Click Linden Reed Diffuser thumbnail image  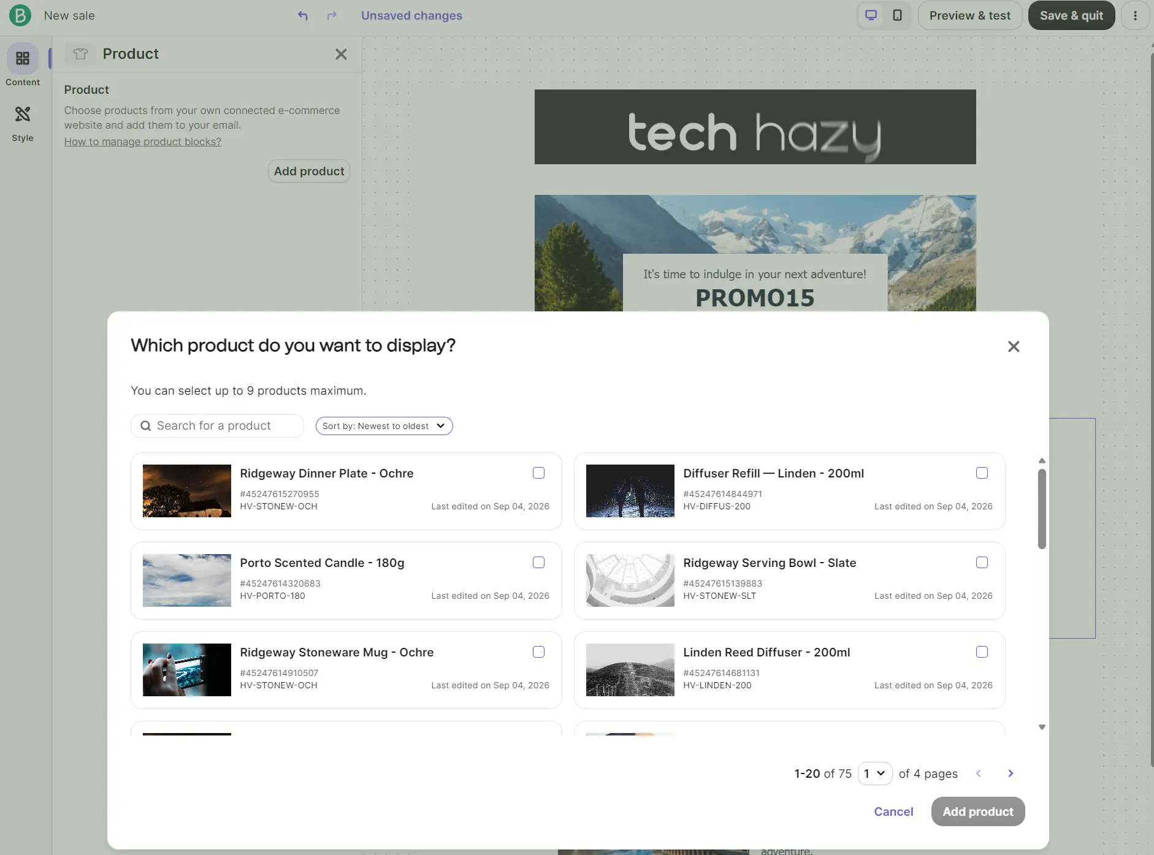tap(630, 670)
